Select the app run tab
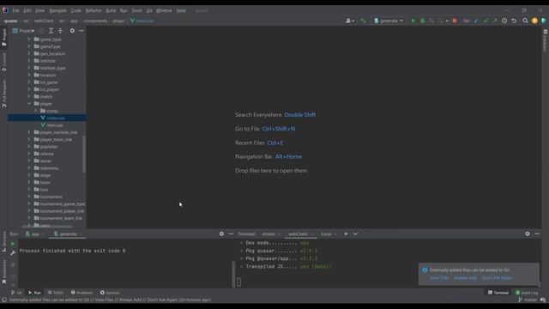549x309 pixels. tap(35, 233)
